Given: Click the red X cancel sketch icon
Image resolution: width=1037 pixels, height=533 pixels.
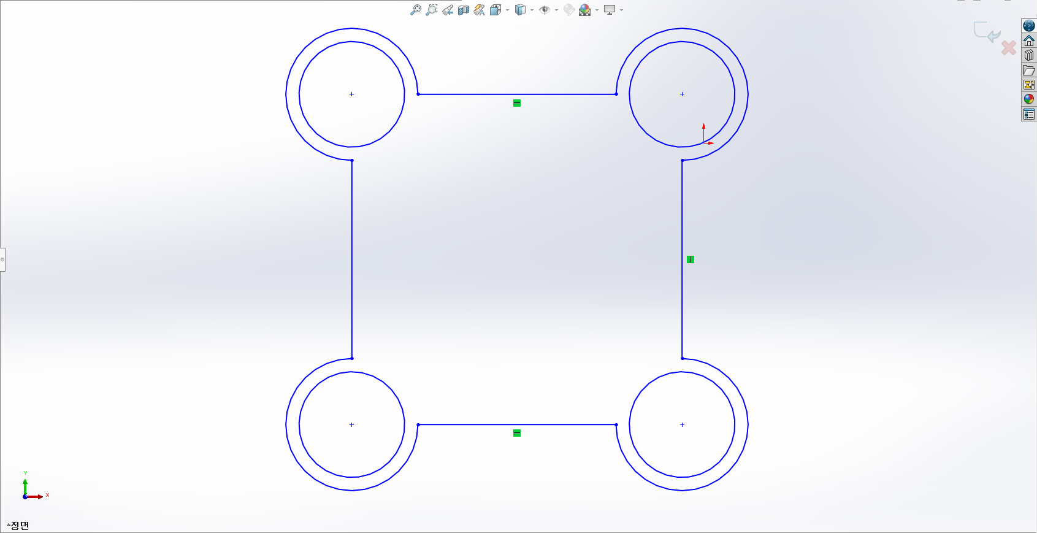Looking at the screenshot, I should 1009,48.
